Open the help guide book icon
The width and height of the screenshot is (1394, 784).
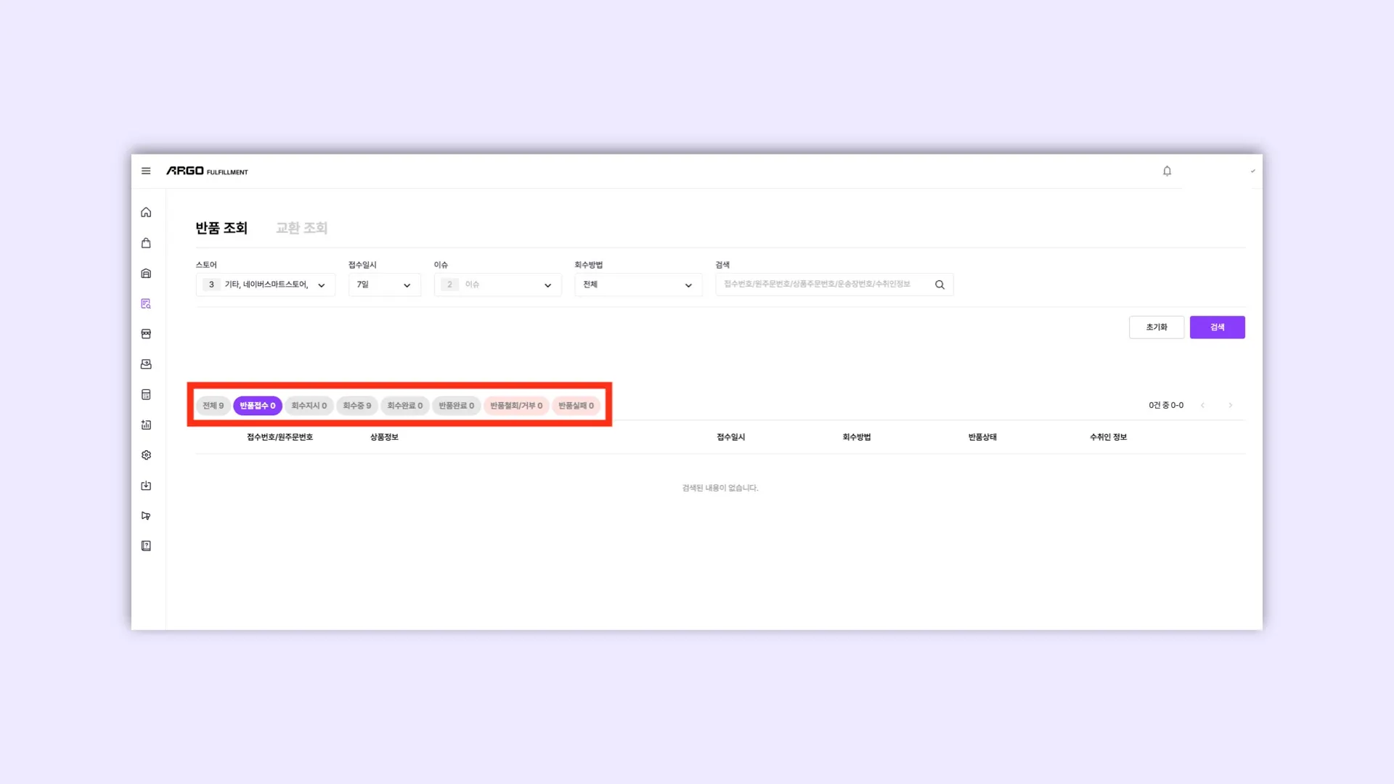click(146, 546)
